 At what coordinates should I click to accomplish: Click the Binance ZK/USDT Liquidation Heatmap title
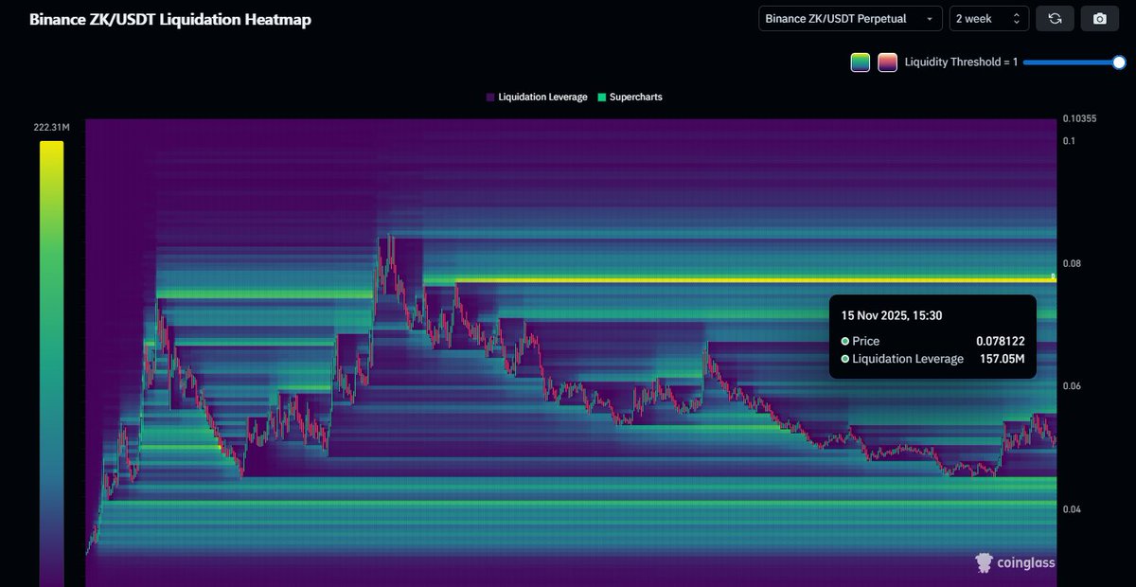(170, 20)
